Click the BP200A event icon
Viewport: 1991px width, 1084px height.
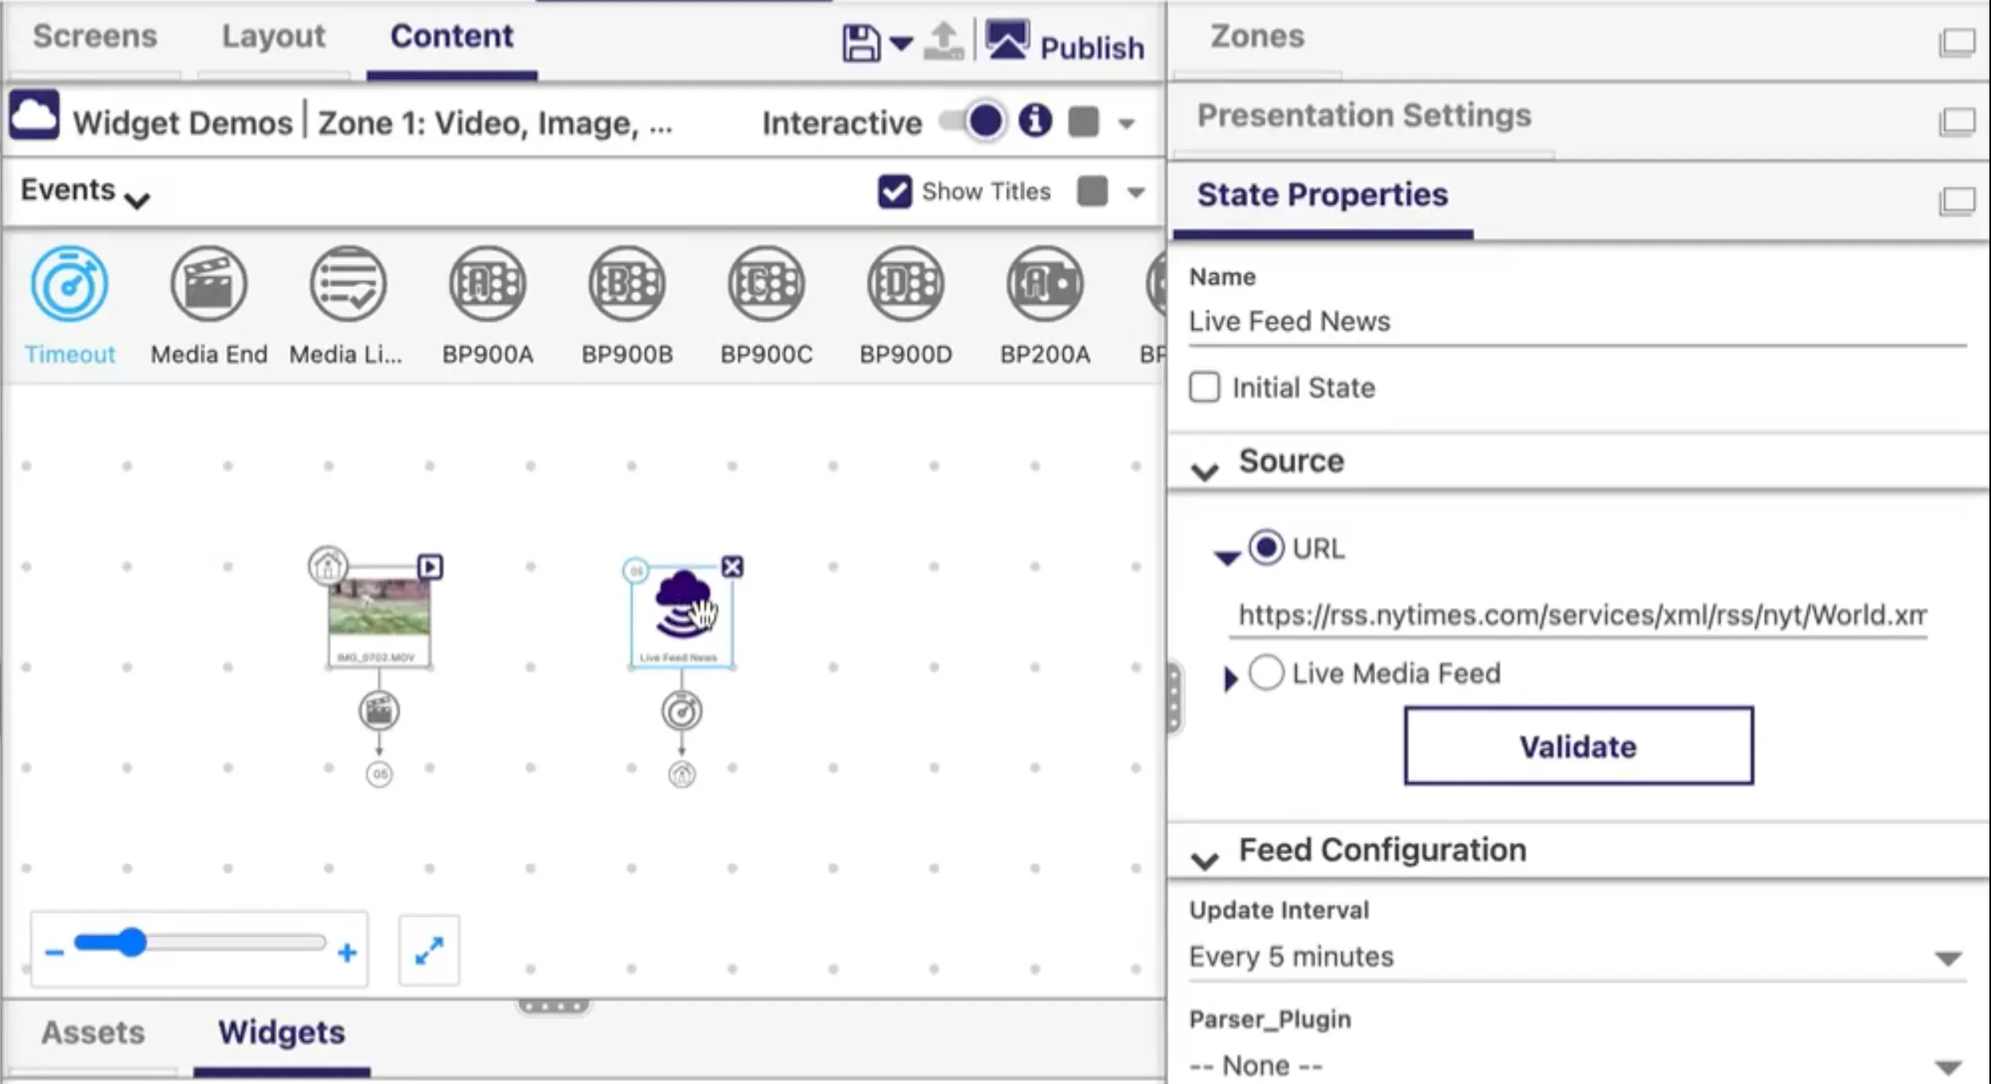point(1045,284)
